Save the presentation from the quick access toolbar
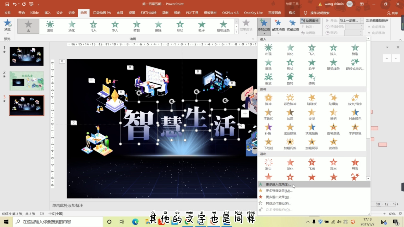 tap(7, 4)
